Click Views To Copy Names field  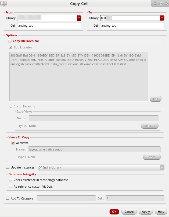[x=95, y=149]
